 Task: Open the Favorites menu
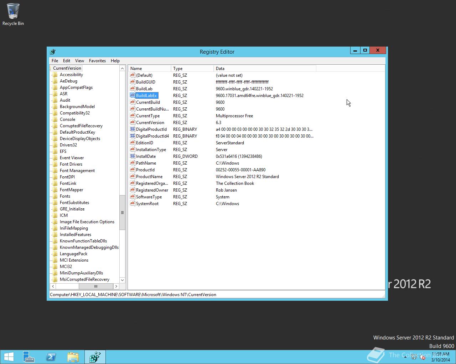(97, 61)
